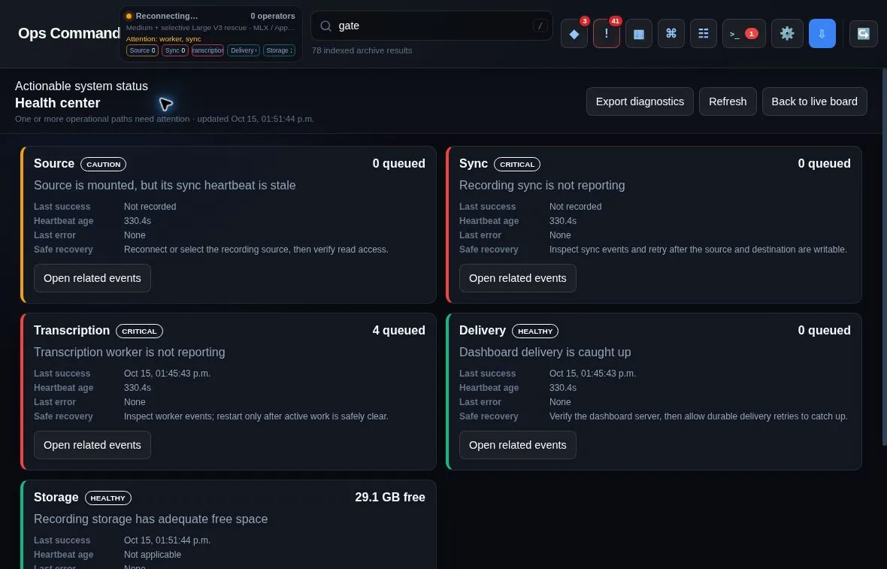887x569 pixels.
Task: Click '0 queued' on the Sync card
Action: 824,163
